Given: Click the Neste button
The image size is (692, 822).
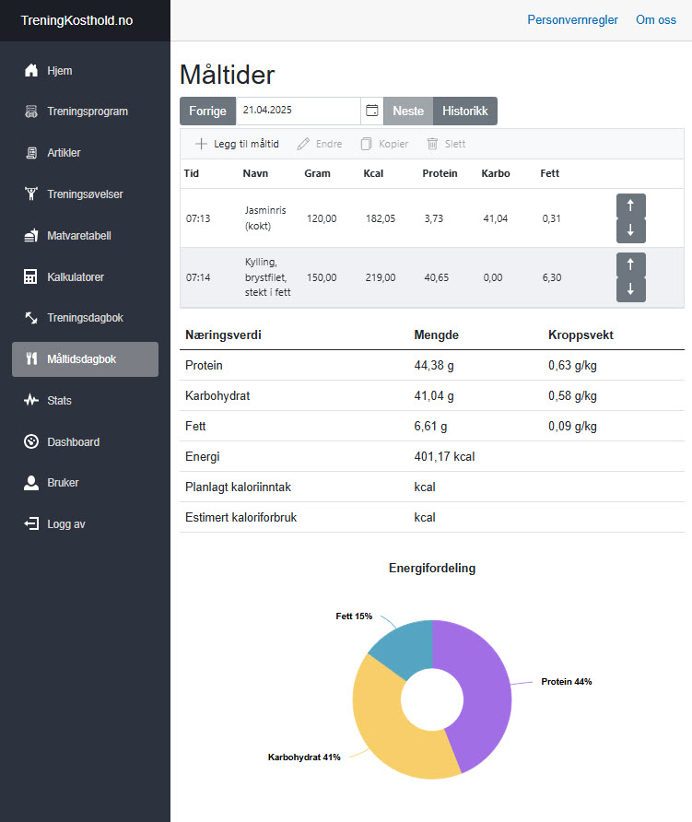Looking at the screenshot, I should pos(408,112).
